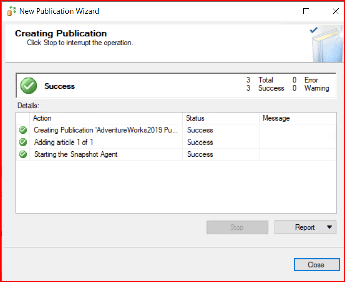The height and width of the screenshot is (282, 345).
Task: Click green check icon beside Creating Publication row
Action: click(23, 130)
